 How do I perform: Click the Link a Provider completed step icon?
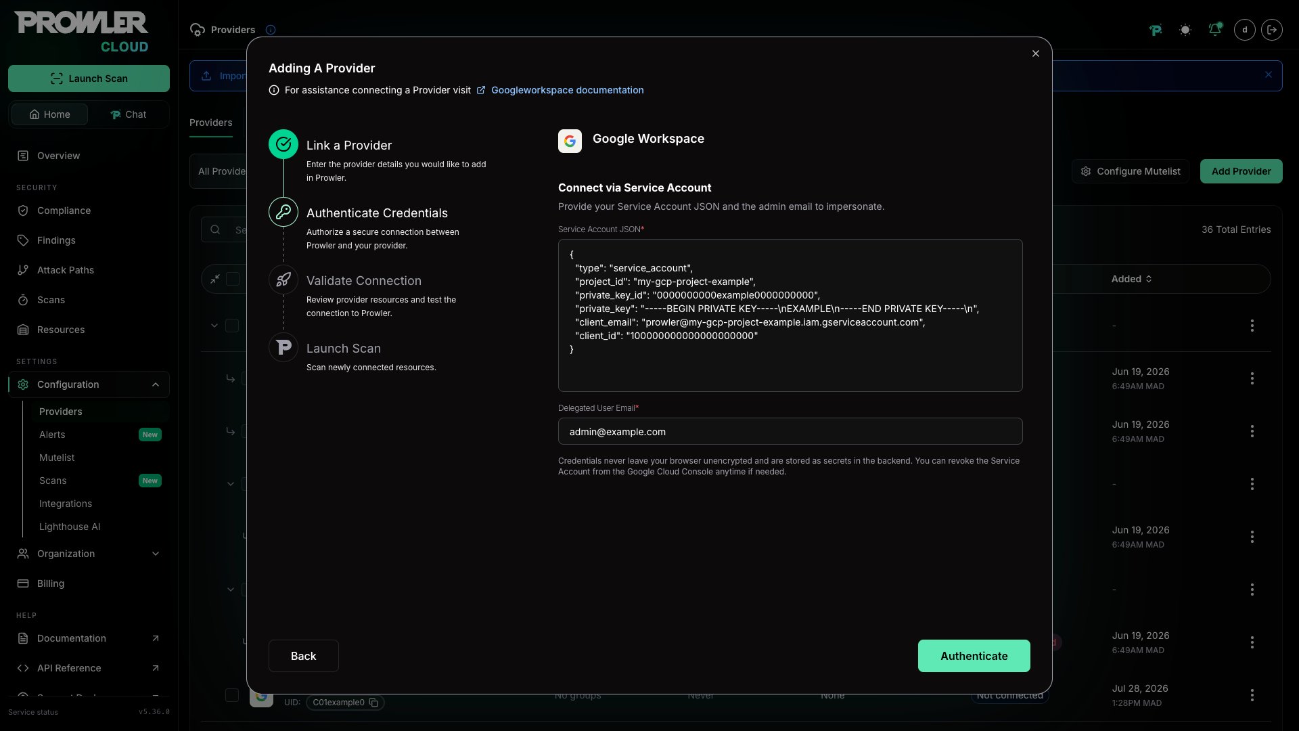point(283,144)
